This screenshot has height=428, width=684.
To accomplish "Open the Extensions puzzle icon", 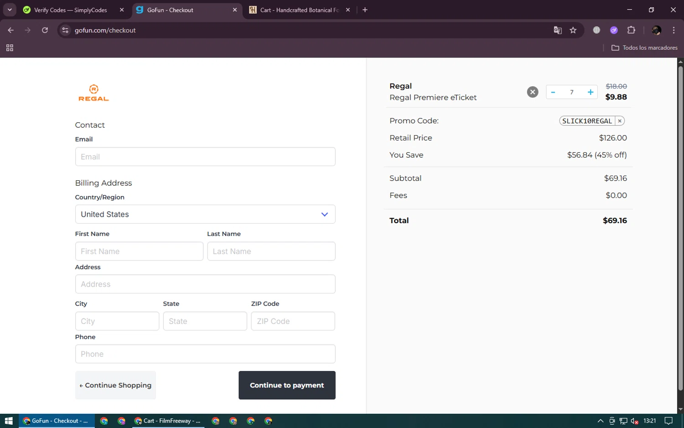I will click(631, 30).
